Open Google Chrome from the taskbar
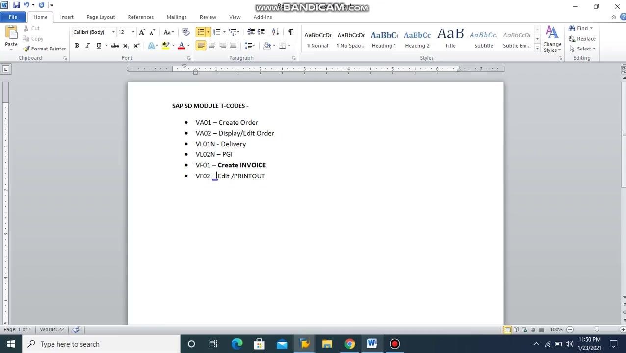Screen dimensions: 626x353 pyautogui.click(x=349, y=344)
